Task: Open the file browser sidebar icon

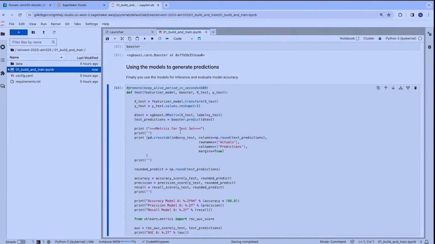Action: (3, 34)
